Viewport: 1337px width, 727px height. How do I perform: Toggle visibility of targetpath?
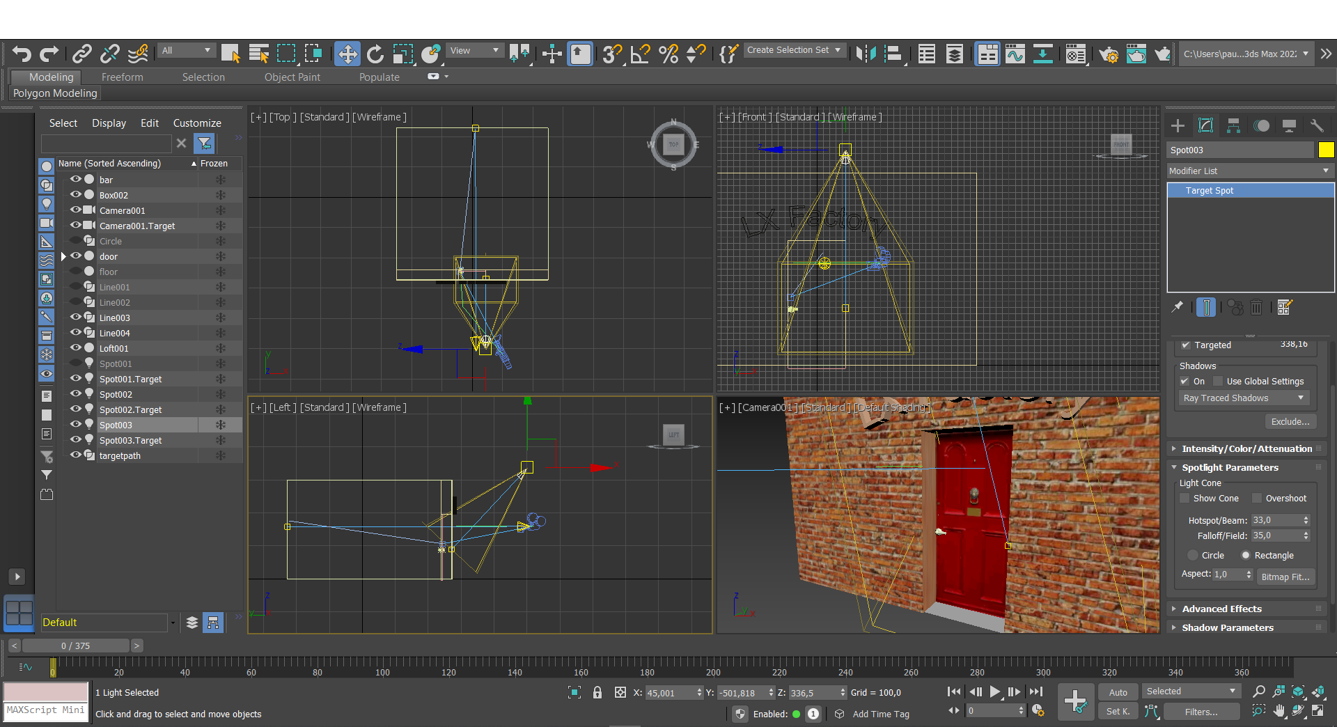coord(76,455)
